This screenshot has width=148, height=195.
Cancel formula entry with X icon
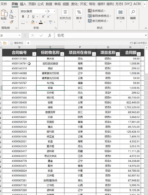(x=33, y=35)
